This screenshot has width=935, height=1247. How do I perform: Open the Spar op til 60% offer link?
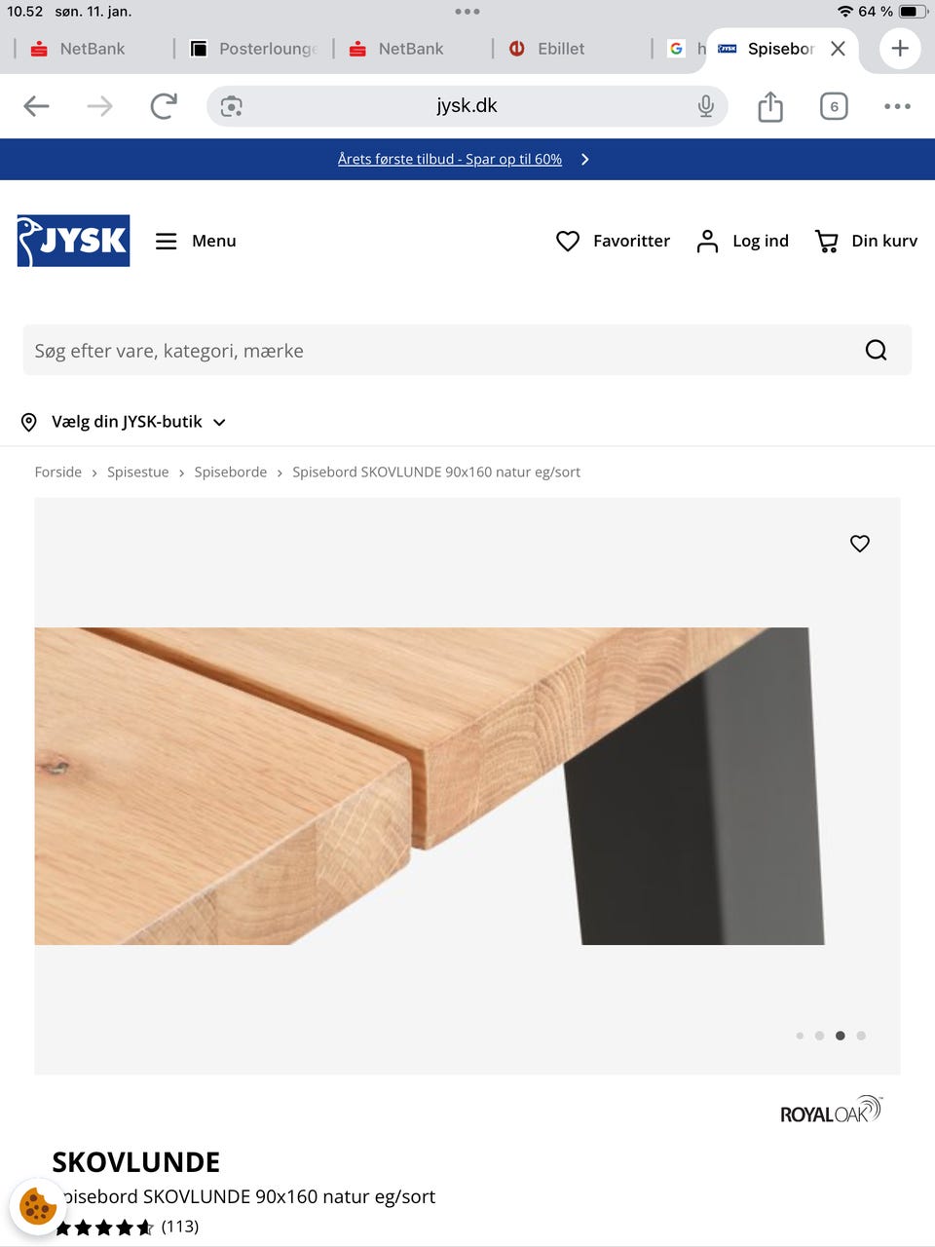click(x=450, y=159)
